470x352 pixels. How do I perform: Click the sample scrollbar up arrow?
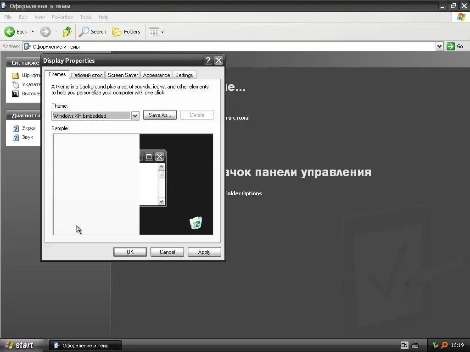click(161, 166)
